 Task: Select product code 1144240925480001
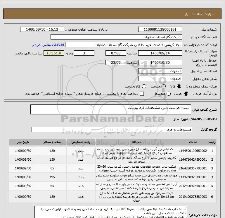193,177
